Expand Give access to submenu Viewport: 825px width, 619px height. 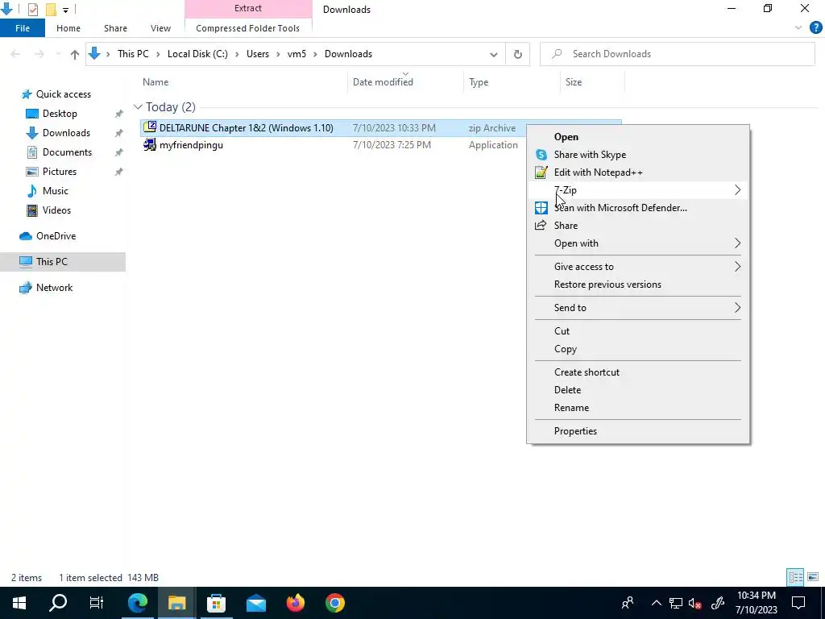coord(638,267)
